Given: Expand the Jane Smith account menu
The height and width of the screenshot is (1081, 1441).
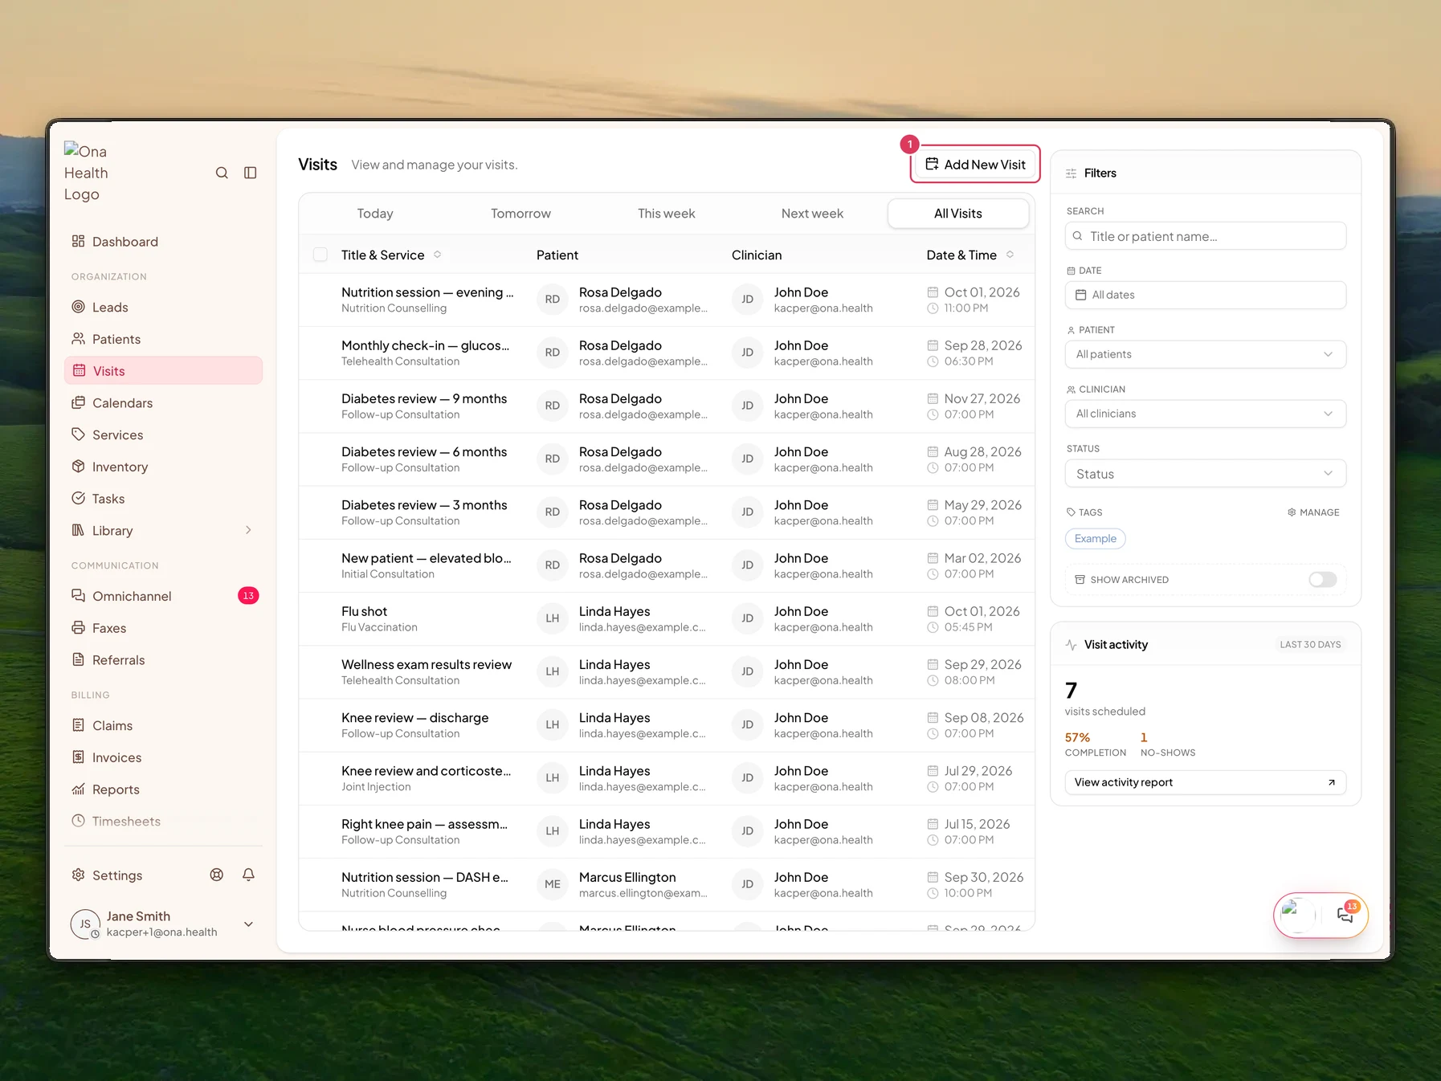Looking at the screenshot, I should 249,924.
